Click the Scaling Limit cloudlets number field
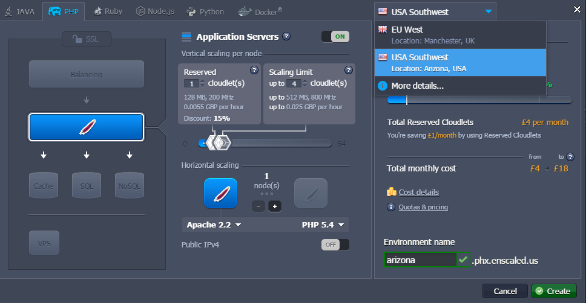Screen dimensions: 586x303 pyautogui.click(x=294, y=83)
